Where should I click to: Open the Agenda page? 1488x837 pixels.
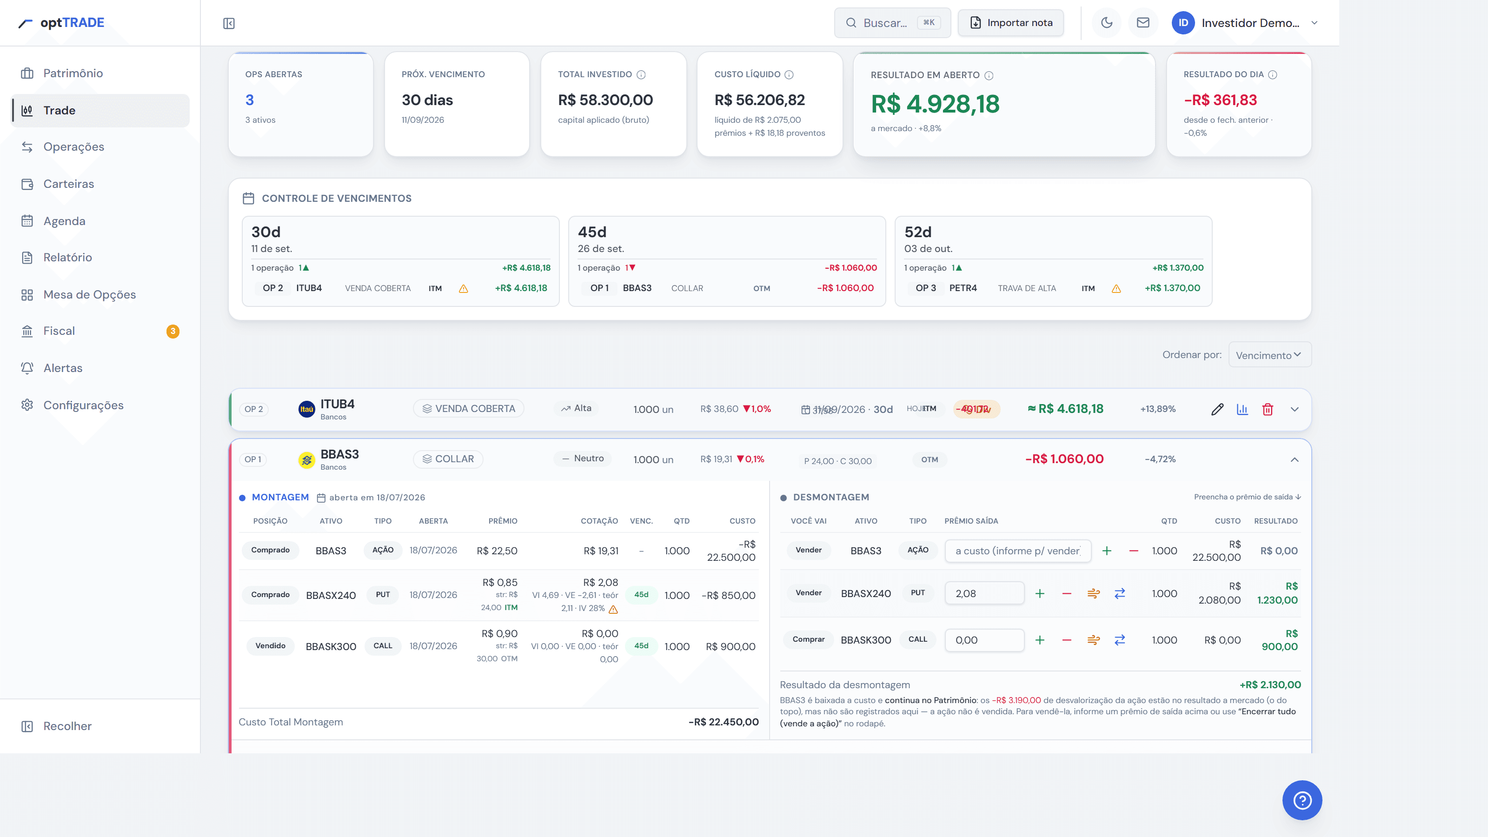click(x=100, y=221)
